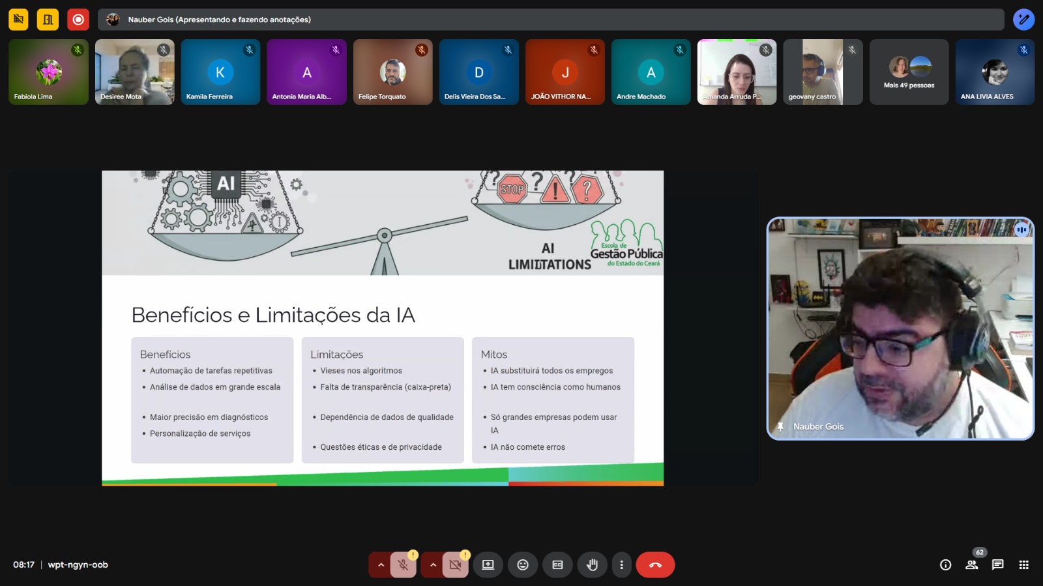Screen dimensions: 1043x586
Task: Select Amanda Arruda's video tile
Action: click(x=737, y=72)
